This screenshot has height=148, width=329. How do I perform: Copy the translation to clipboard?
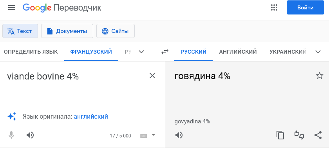tap(280, 135)
